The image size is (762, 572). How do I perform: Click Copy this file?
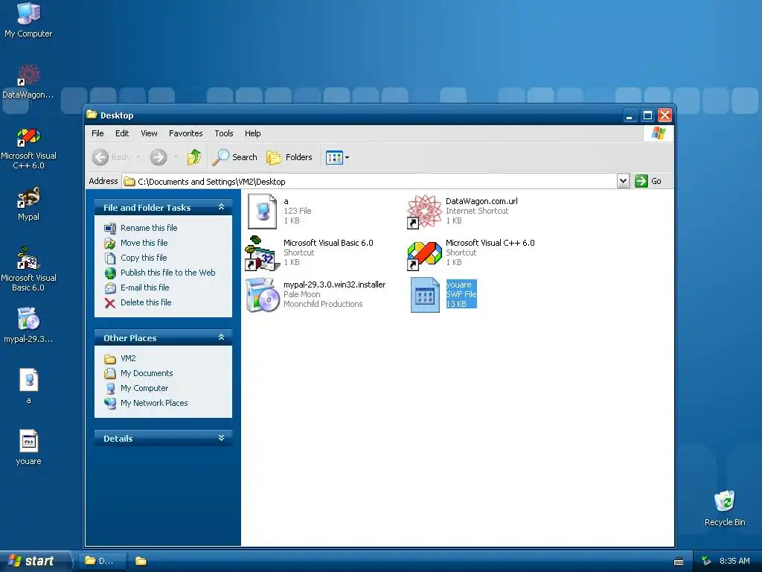click(x=144, y=258)
